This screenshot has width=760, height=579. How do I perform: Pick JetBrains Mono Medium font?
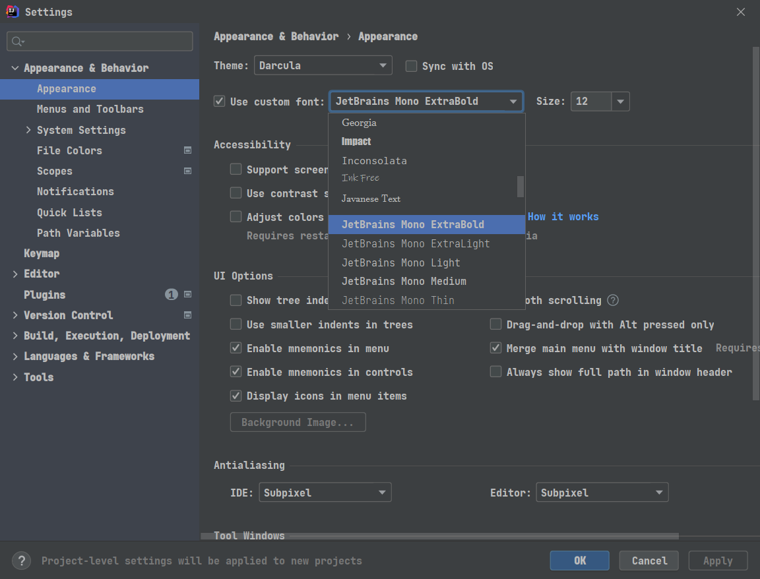click(427, 282)
